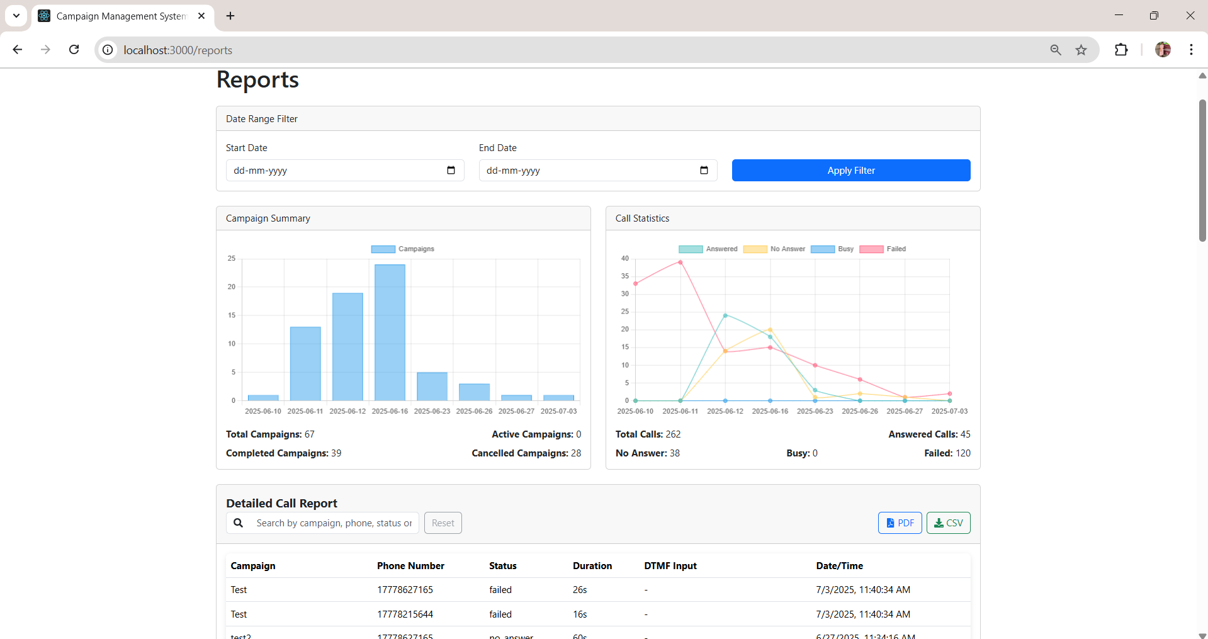Image resolution: width=1208 pixels, height=639 pixels.
Task: View site information icon in address bar
Action: [x=108, y=50]
